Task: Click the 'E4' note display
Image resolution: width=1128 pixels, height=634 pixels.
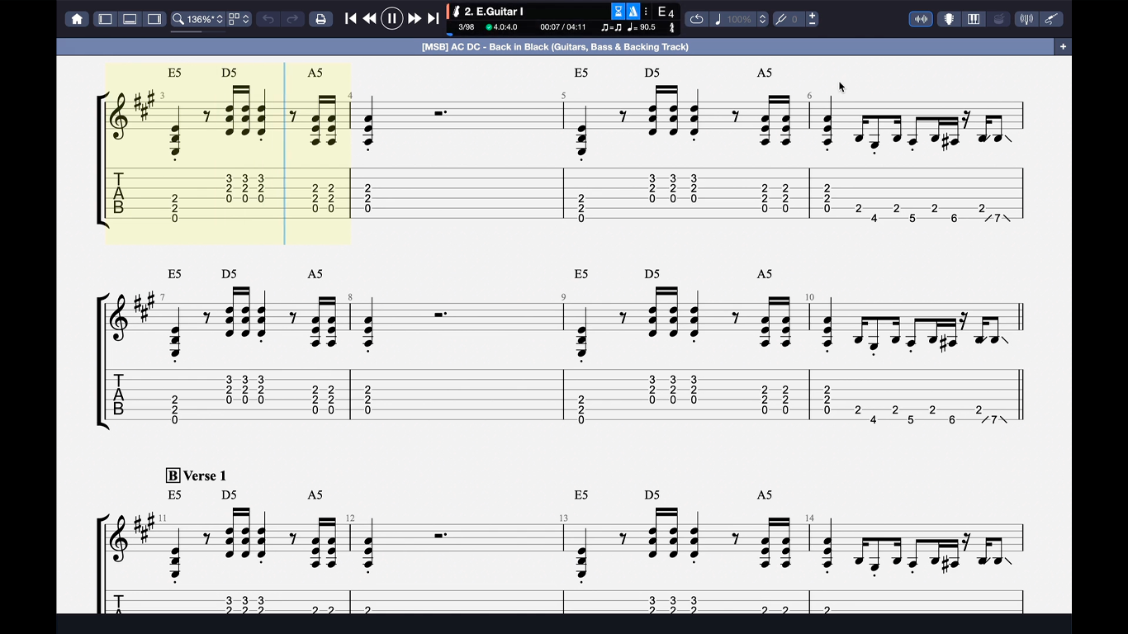Action: (666, 12)
